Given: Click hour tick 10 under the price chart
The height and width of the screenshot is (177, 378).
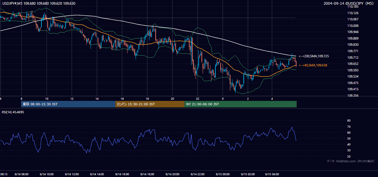Looking at the screenshot, I should click(x=47, y=99).
